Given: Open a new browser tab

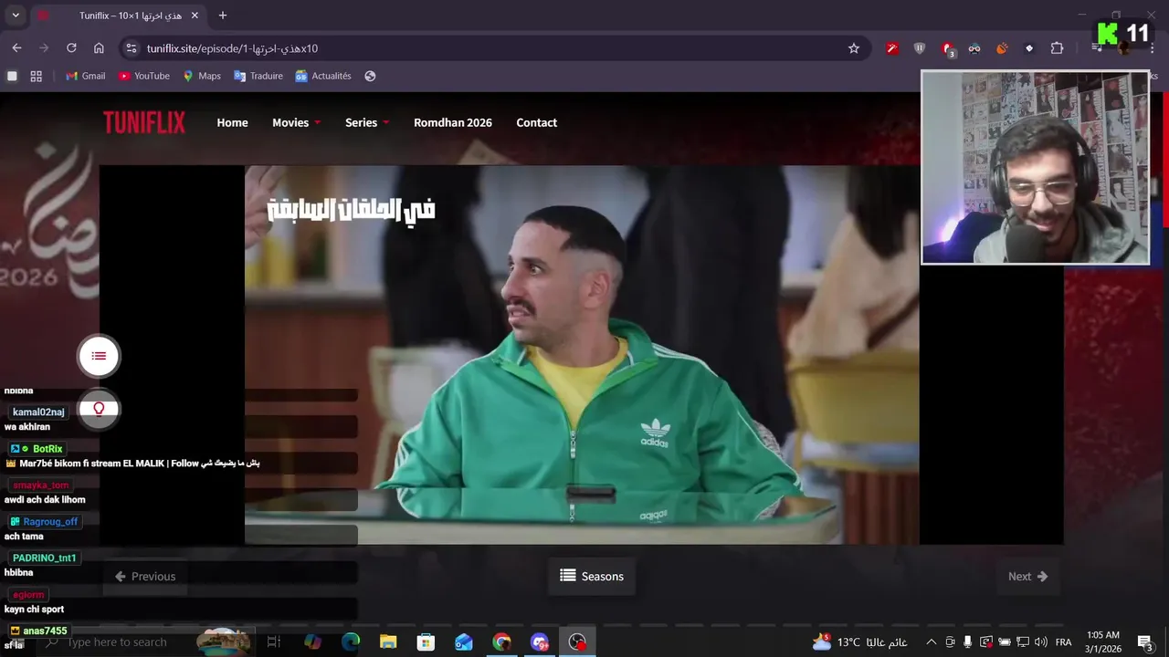Looking at the screenshot, I should point(223,16).
